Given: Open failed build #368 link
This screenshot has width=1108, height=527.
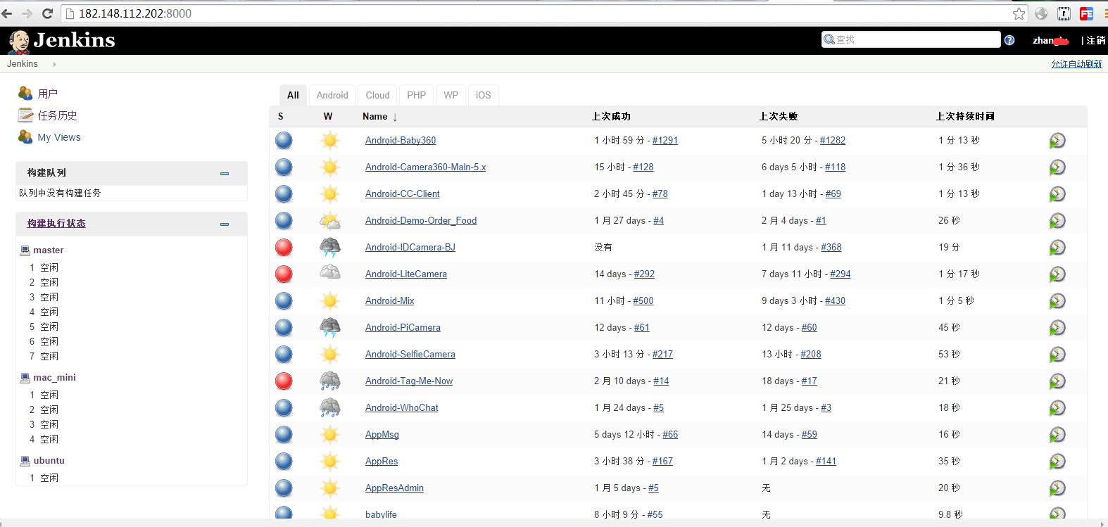Looking at the screenshot, I should 831,248.
